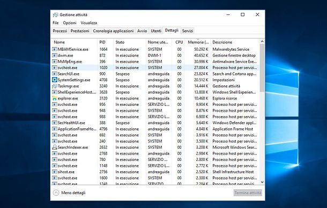Click the Taskmgr.exe process icon
Image resolution: width=327 pixels, height=208 pixels.
(x=55, y=86)
